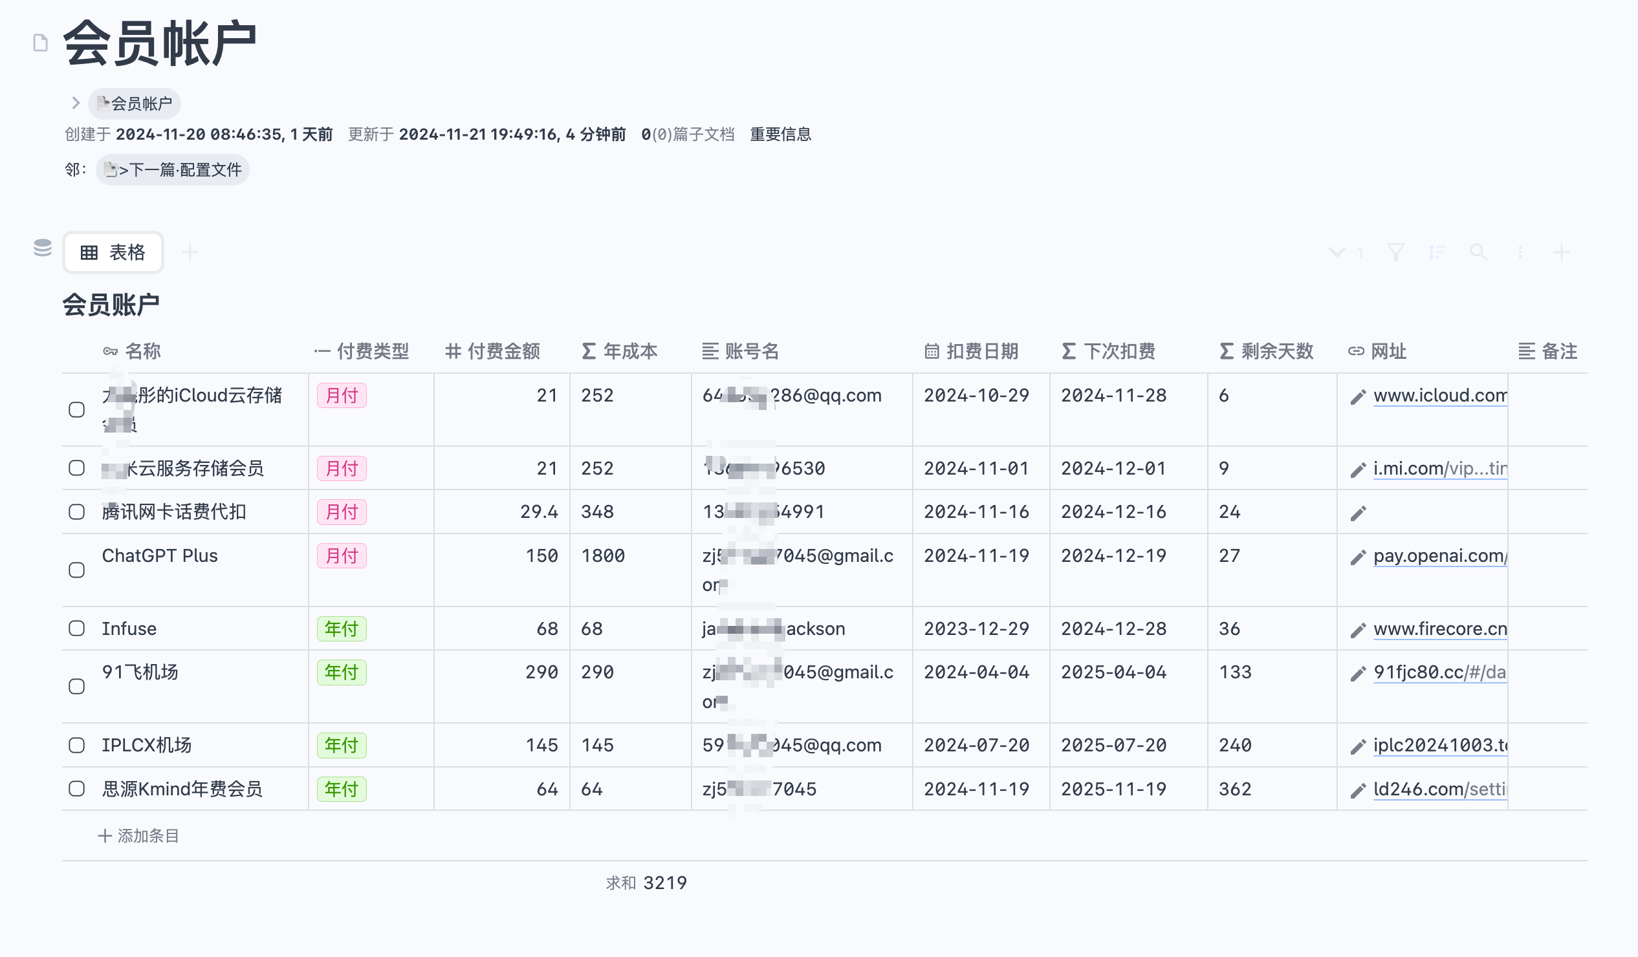
Task: Click the pencil edit icon in 腾讯网卡话费代扣 row
Action: click(x=1358, y=513)
